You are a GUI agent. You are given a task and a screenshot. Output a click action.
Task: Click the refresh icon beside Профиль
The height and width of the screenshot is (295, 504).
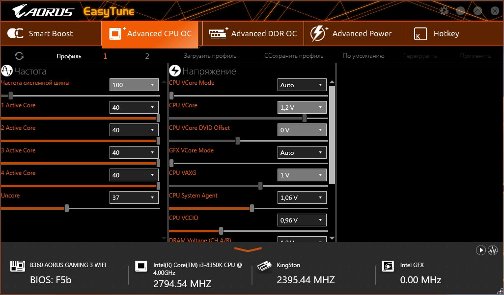[19, 56]
